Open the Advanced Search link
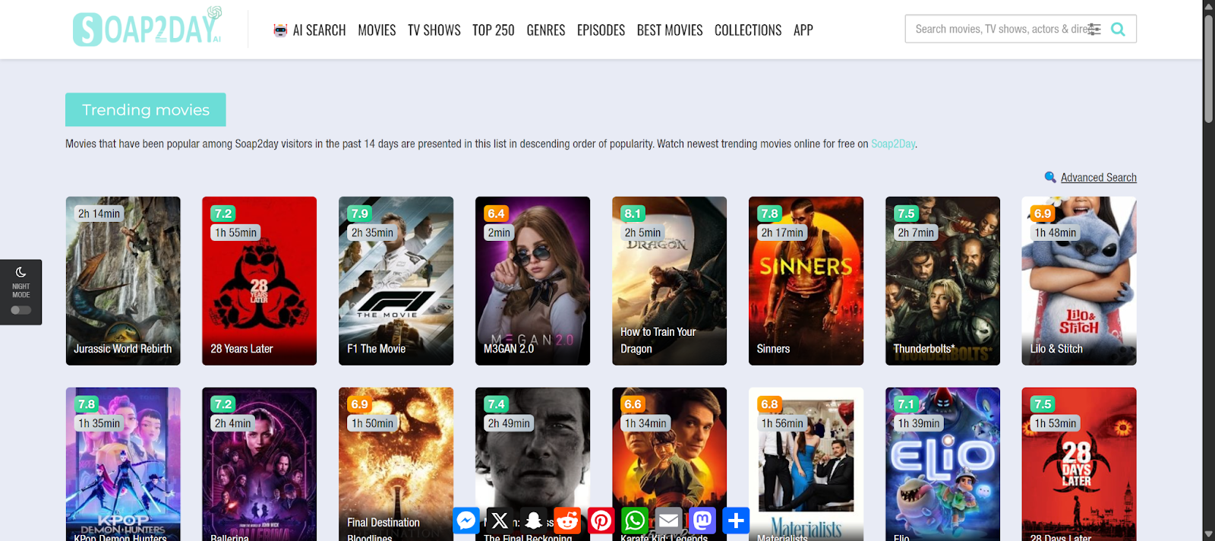The height and width of the screenshot is (541, 1215). pos(1099,177)
